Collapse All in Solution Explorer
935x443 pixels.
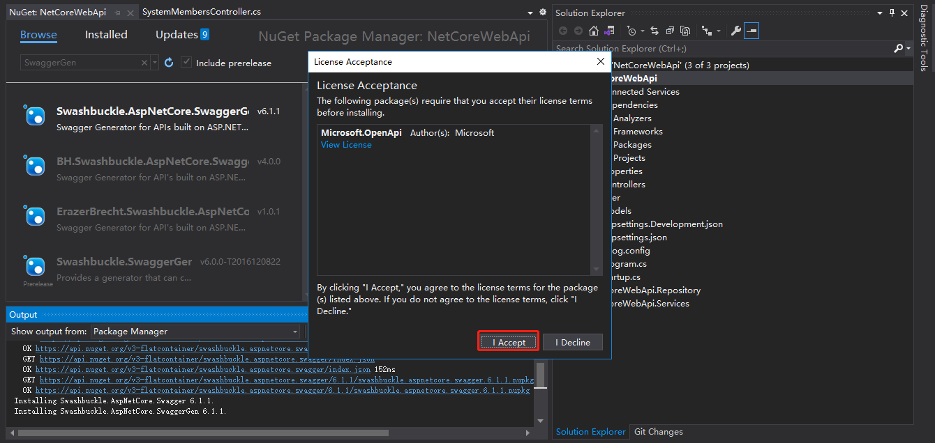click(670, 31)
